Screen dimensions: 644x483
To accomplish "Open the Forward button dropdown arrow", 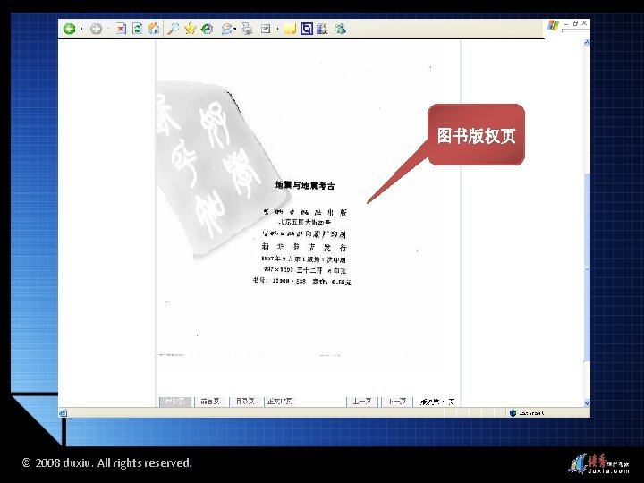I will pyautogui.click(x=108, y=30).
